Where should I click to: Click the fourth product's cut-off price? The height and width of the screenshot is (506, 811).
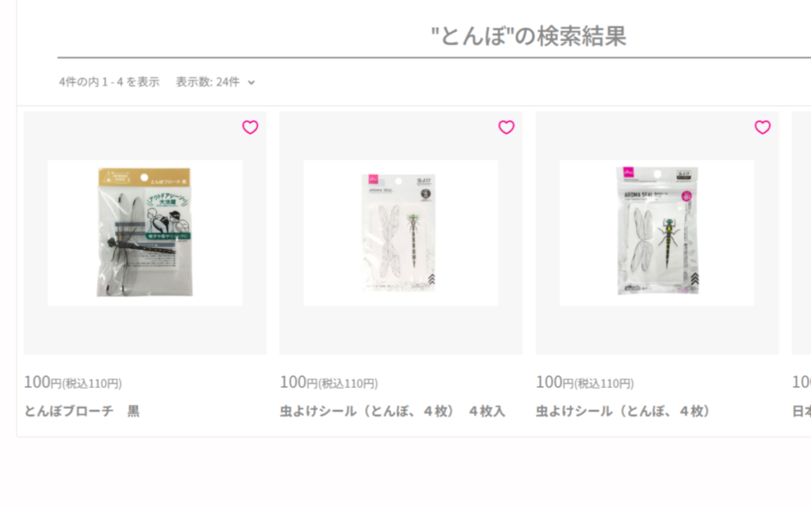801,382
